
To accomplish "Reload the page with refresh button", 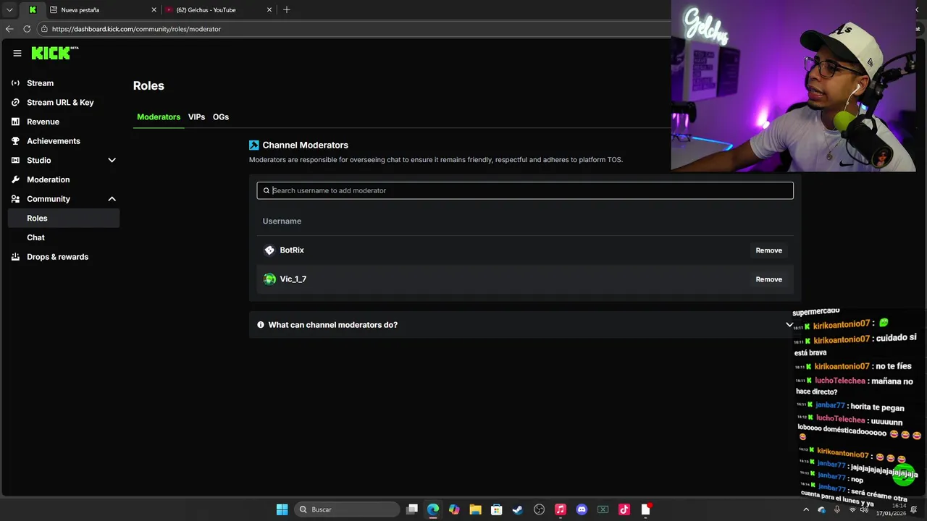I will coord(27,29).
